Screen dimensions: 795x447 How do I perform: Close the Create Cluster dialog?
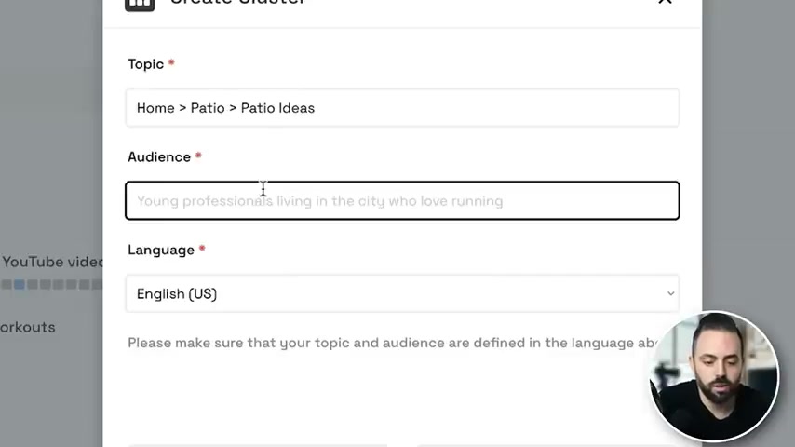point(665,2)
